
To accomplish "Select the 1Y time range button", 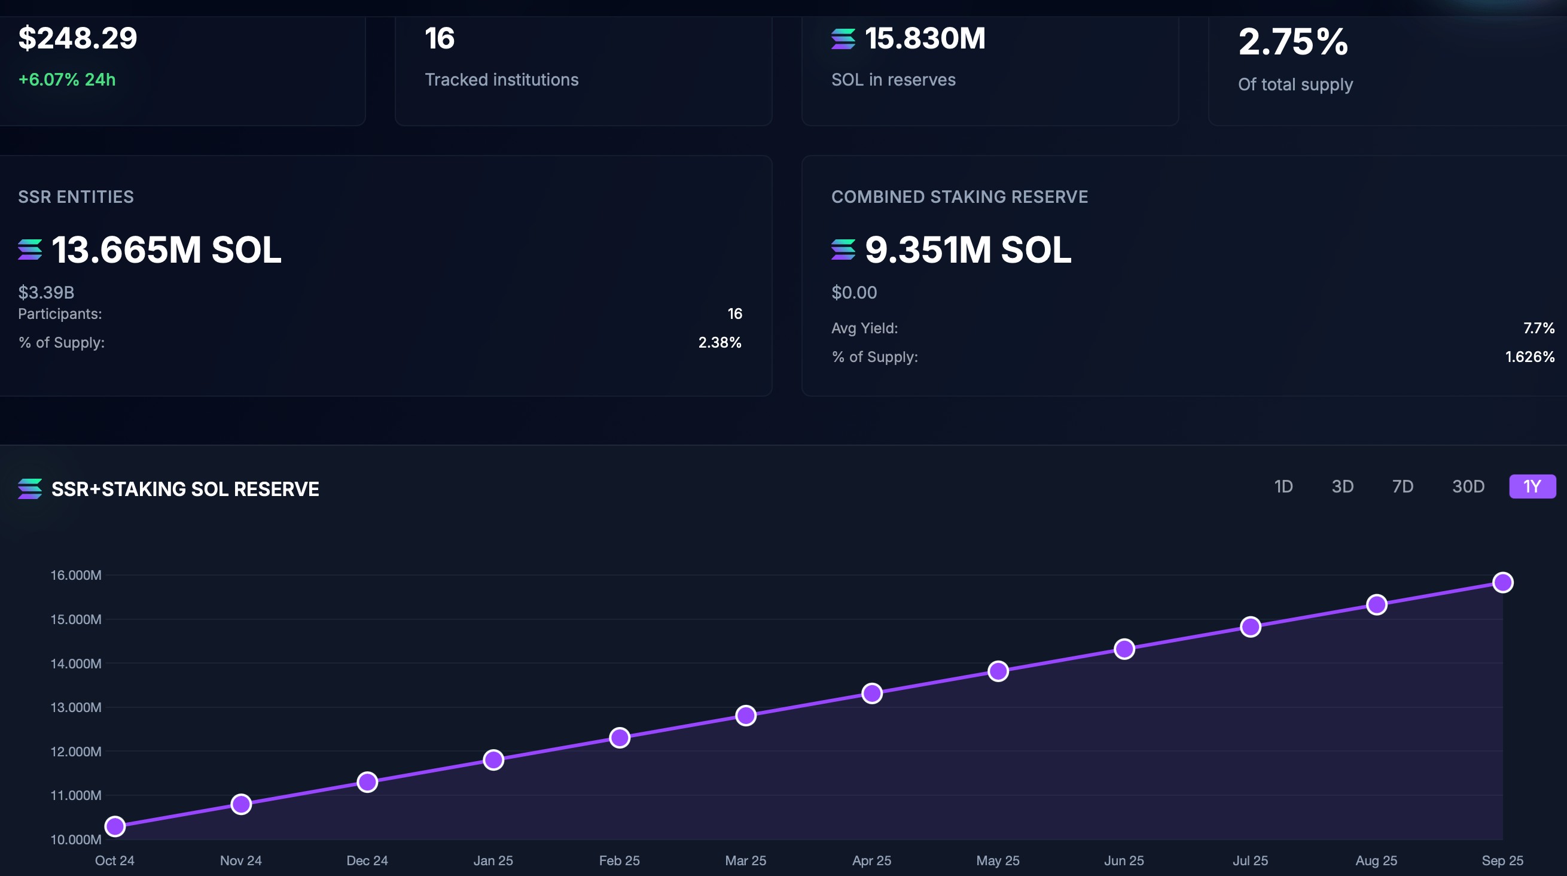I will 1532,486.
